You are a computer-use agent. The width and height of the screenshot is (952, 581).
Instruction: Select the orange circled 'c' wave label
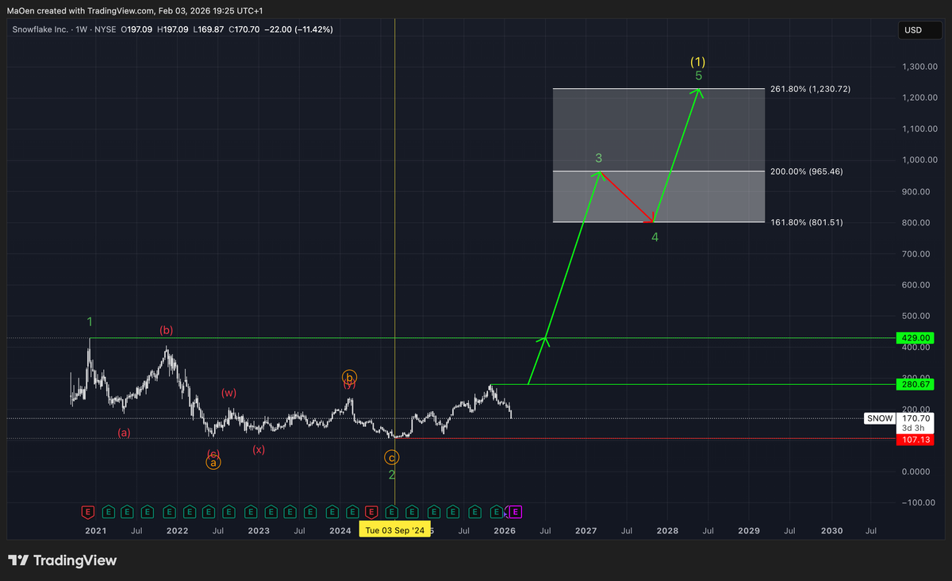(392, 457)
